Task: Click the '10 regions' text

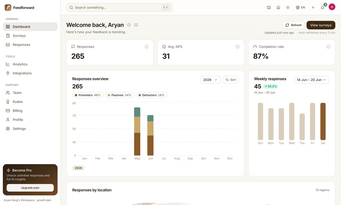Action: tap(323, 190)
